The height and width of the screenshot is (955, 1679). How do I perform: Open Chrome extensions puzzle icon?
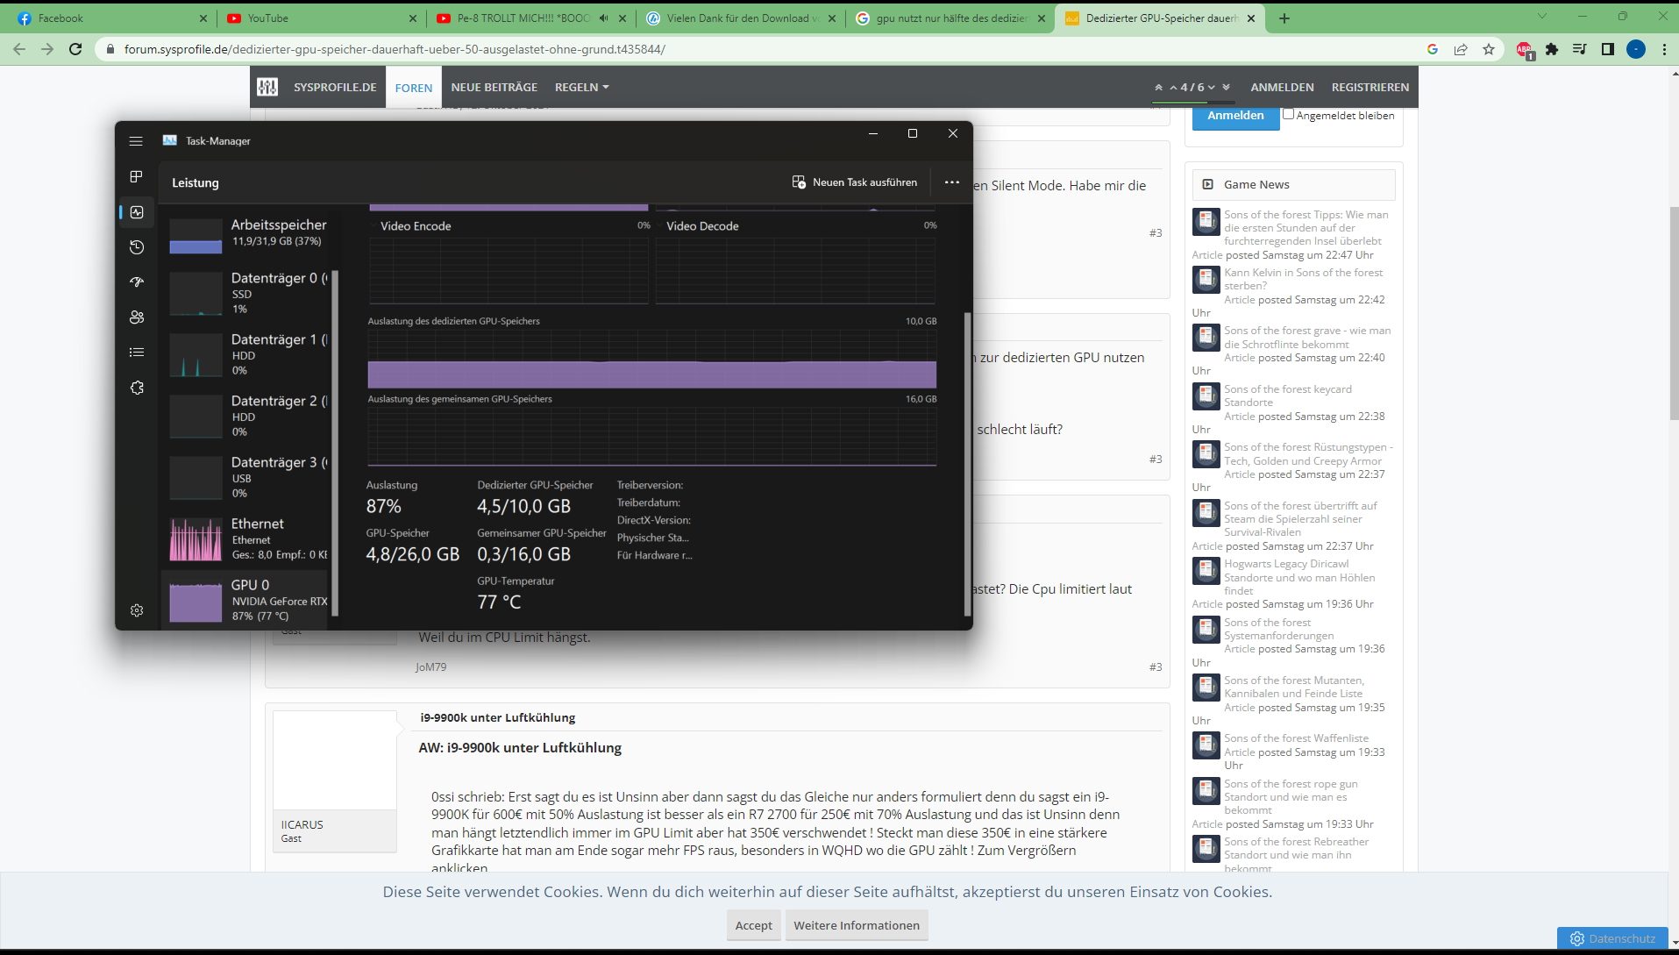pyautogui.click(x=1552, y=49)
